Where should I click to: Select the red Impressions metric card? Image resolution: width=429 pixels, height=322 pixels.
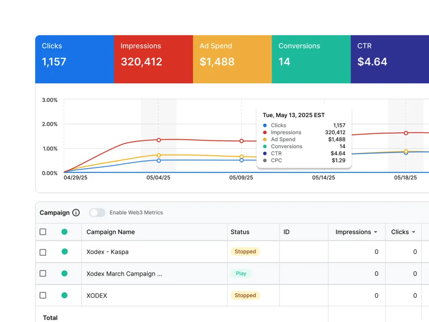[153, 59]
